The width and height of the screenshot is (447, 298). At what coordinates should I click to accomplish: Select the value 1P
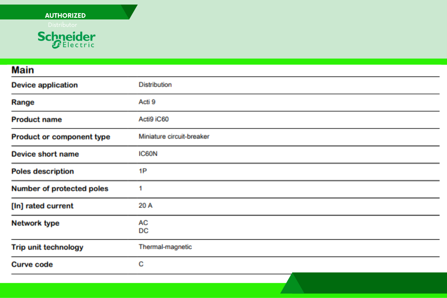click(143, 171)
